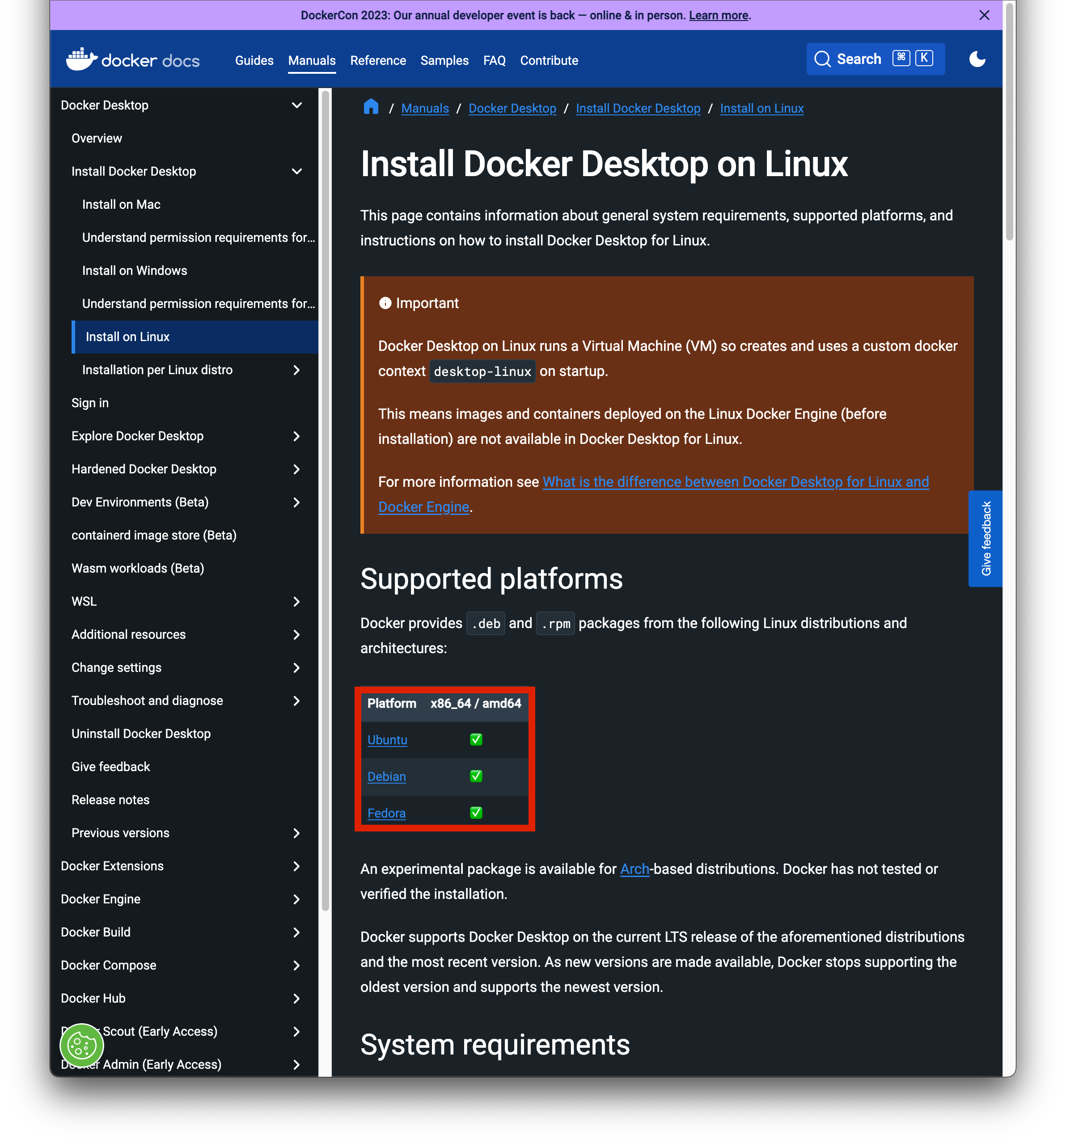The image size is (1066, 1143).
Task: Open the Docker Engine difference link
Action: coord(735,482)
